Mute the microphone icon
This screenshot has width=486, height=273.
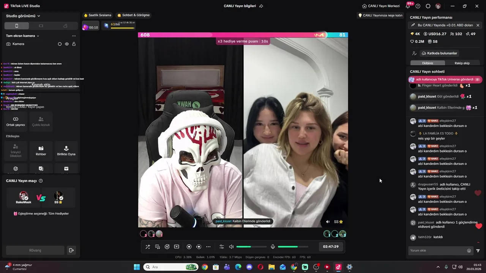pos(273,247)
